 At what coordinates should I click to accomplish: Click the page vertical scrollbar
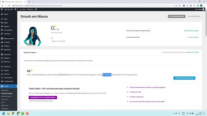click(x=206, y=23)
